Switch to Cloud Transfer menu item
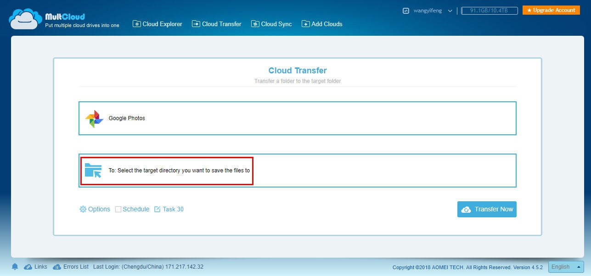The image size is (591, 276). point(217,24)
